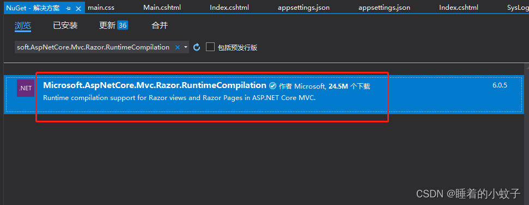529x205 pixels.
Task: Open the search history dropdown arrow
Action: [186, 47]
